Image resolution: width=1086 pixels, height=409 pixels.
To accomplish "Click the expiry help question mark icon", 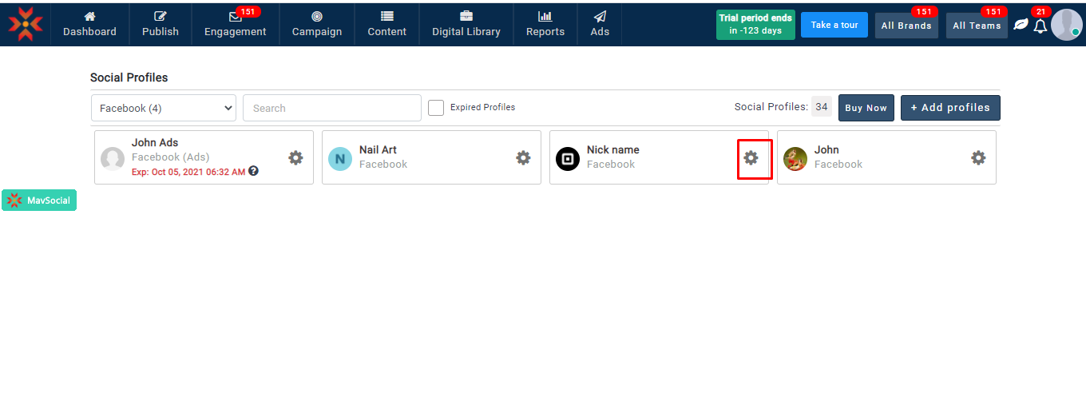I will click(x=253, y=171).
